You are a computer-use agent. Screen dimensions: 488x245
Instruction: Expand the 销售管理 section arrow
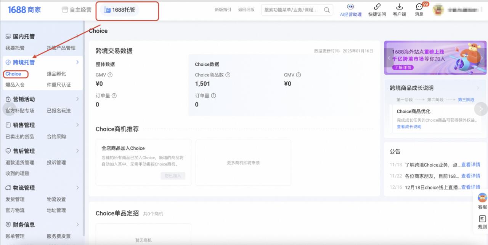[77, 125]
